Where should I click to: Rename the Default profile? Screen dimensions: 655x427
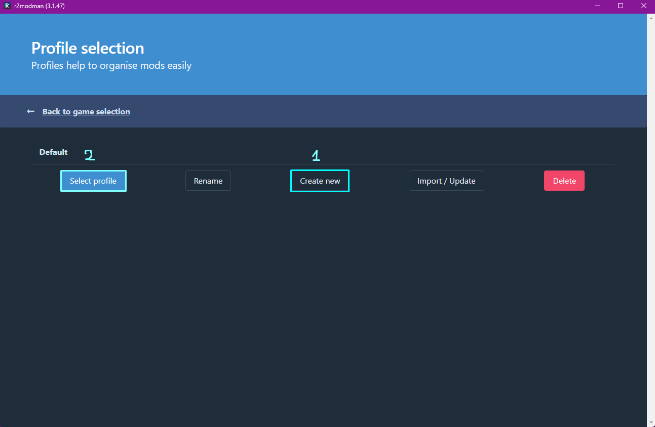(208, 181)
